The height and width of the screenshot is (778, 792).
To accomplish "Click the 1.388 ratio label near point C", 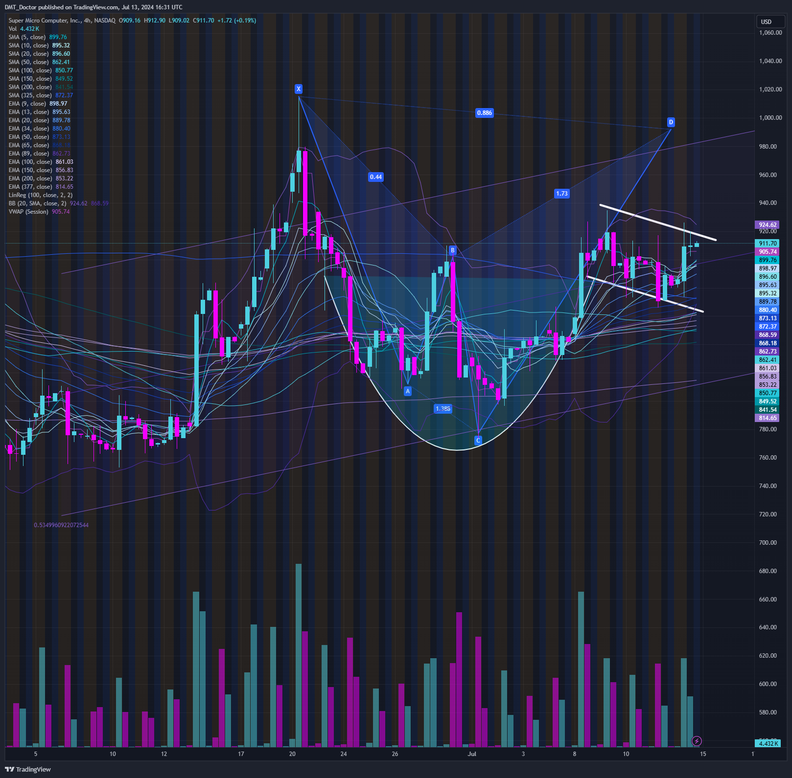I will tap(443, 409).
